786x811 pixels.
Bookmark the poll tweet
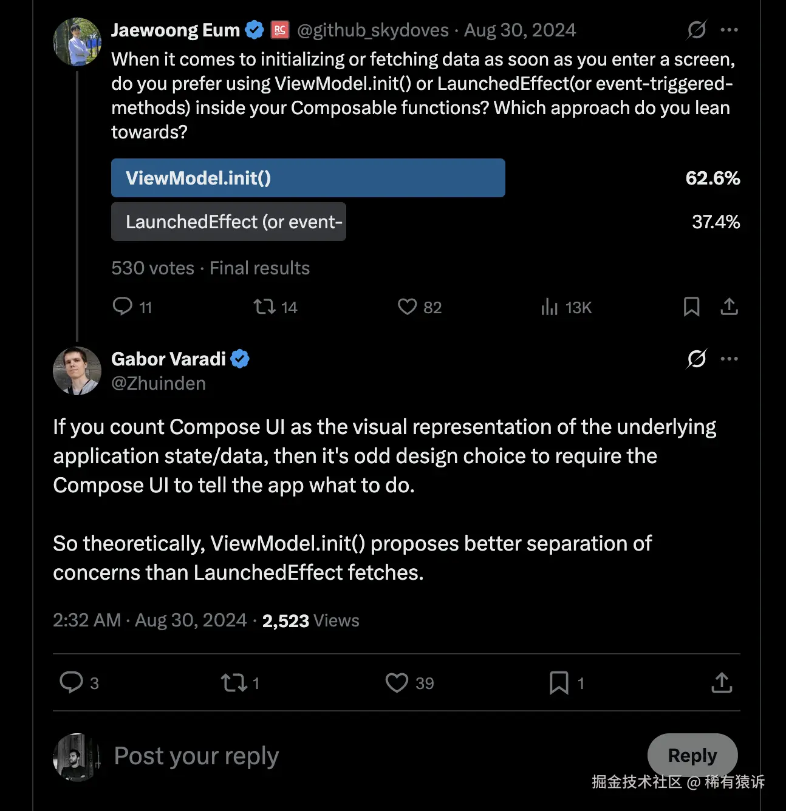coord(691,307)
